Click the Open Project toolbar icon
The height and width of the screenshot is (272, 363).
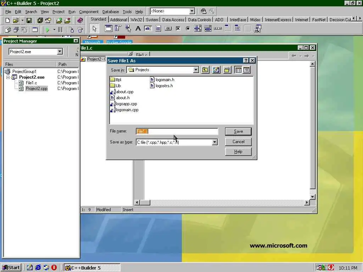tap(48, 20)
